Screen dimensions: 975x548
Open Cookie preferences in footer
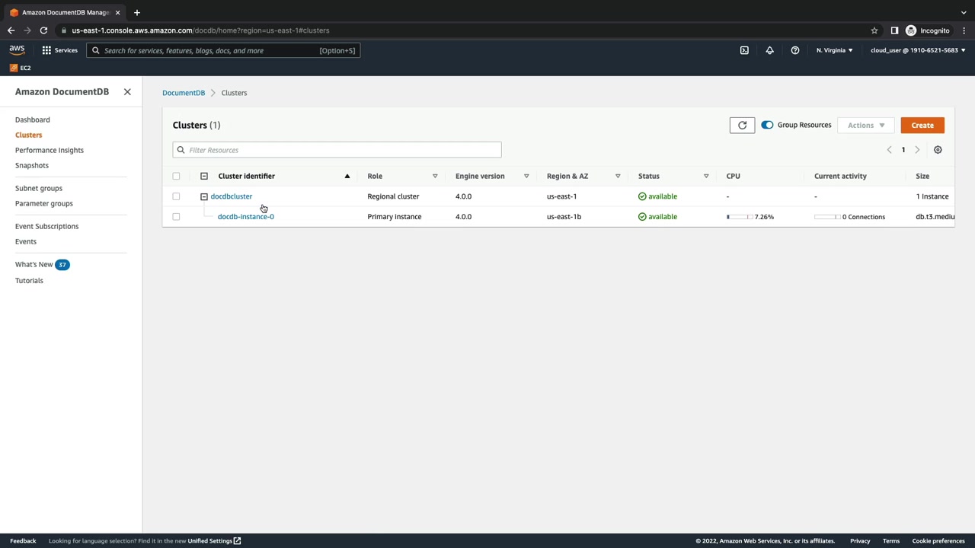[938, 541]
